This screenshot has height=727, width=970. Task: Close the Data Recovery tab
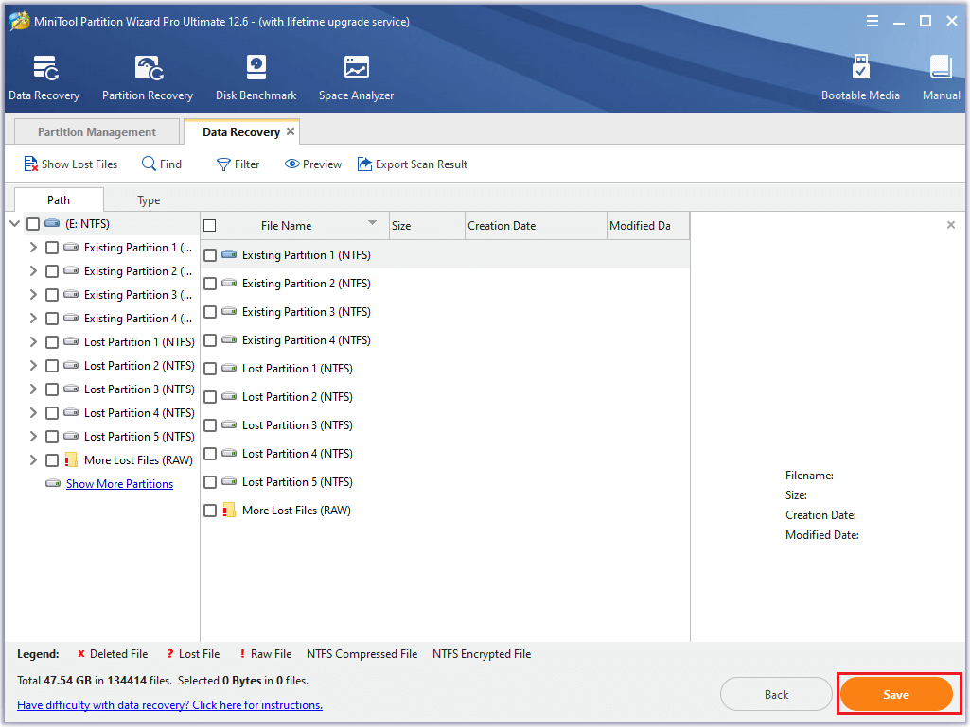point(291,131)
